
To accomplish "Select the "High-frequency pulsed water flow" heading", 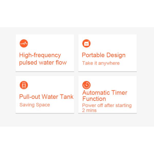I will coord(43,59).
